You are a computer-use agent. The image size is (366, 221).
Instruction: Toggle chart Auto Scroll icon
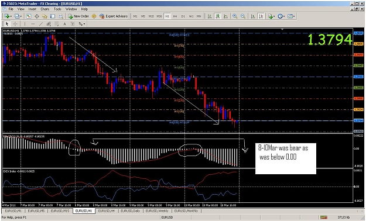tap(253, 16)
